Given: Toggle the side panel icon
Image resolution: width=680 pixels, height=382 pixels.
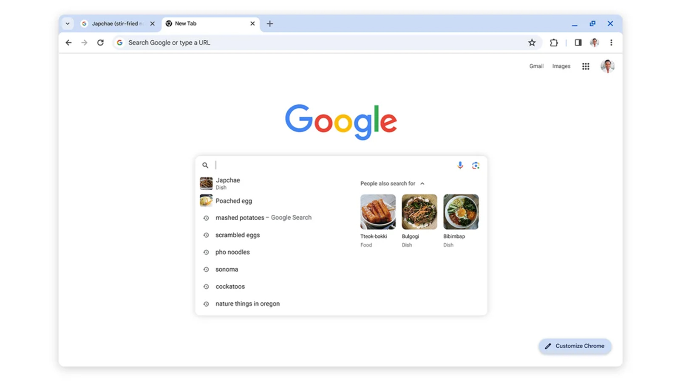Looking at the screenshot, I should click(x=578, y=42).
